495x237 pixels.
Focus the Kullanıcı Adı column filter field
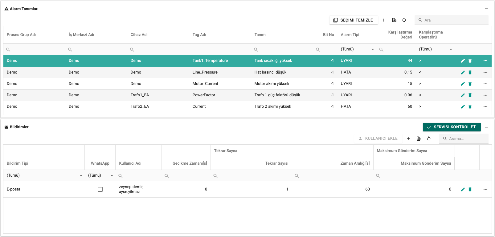point(139,176)
